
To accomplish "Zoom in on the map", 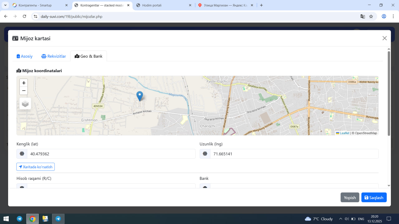I will click(x=24, y=83).
